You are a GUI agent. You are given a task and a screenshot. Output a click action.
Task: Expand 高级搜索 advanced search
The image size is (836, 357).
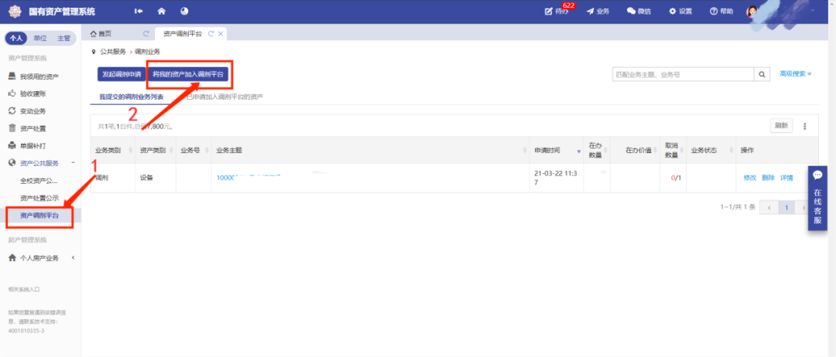(x=795, y=74)
